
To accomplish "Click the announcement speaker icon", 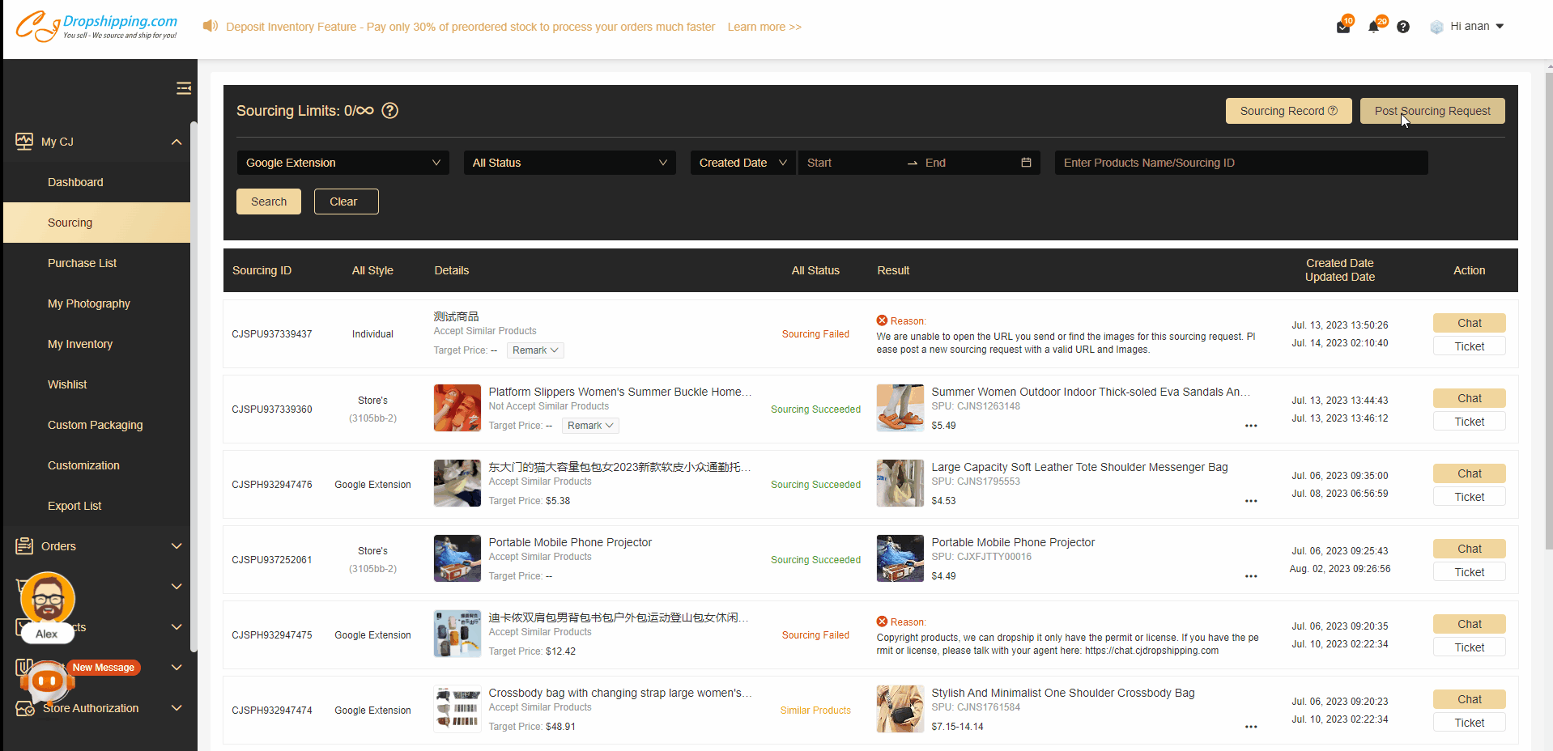I will 211,26.
